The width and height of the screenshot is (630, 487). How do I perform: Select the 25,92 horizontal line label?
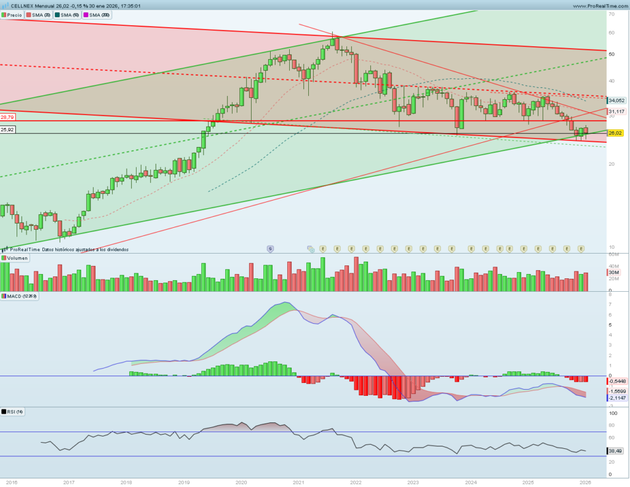click(7, 129)
